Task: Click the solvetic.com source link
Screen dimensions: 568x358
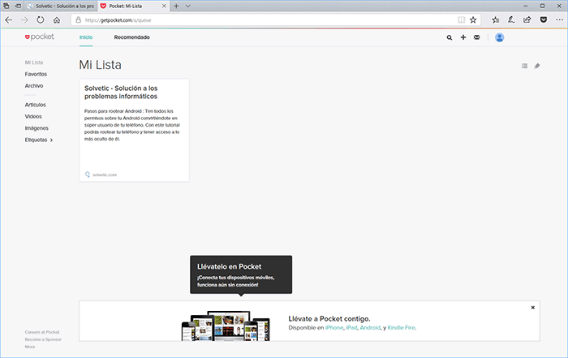Action: [105, 175]
